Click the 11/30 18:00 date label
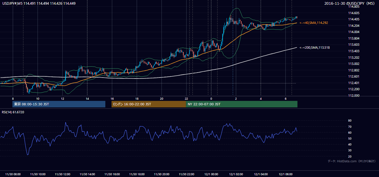379x177 pixels. (x=137, y=174)
